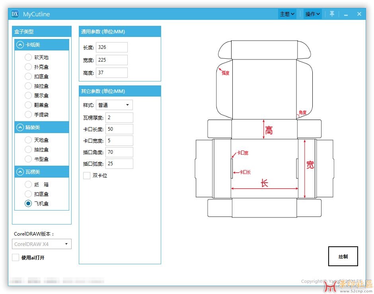Click the DX app logo icon

pyautogui.click(x=15, y=14)
